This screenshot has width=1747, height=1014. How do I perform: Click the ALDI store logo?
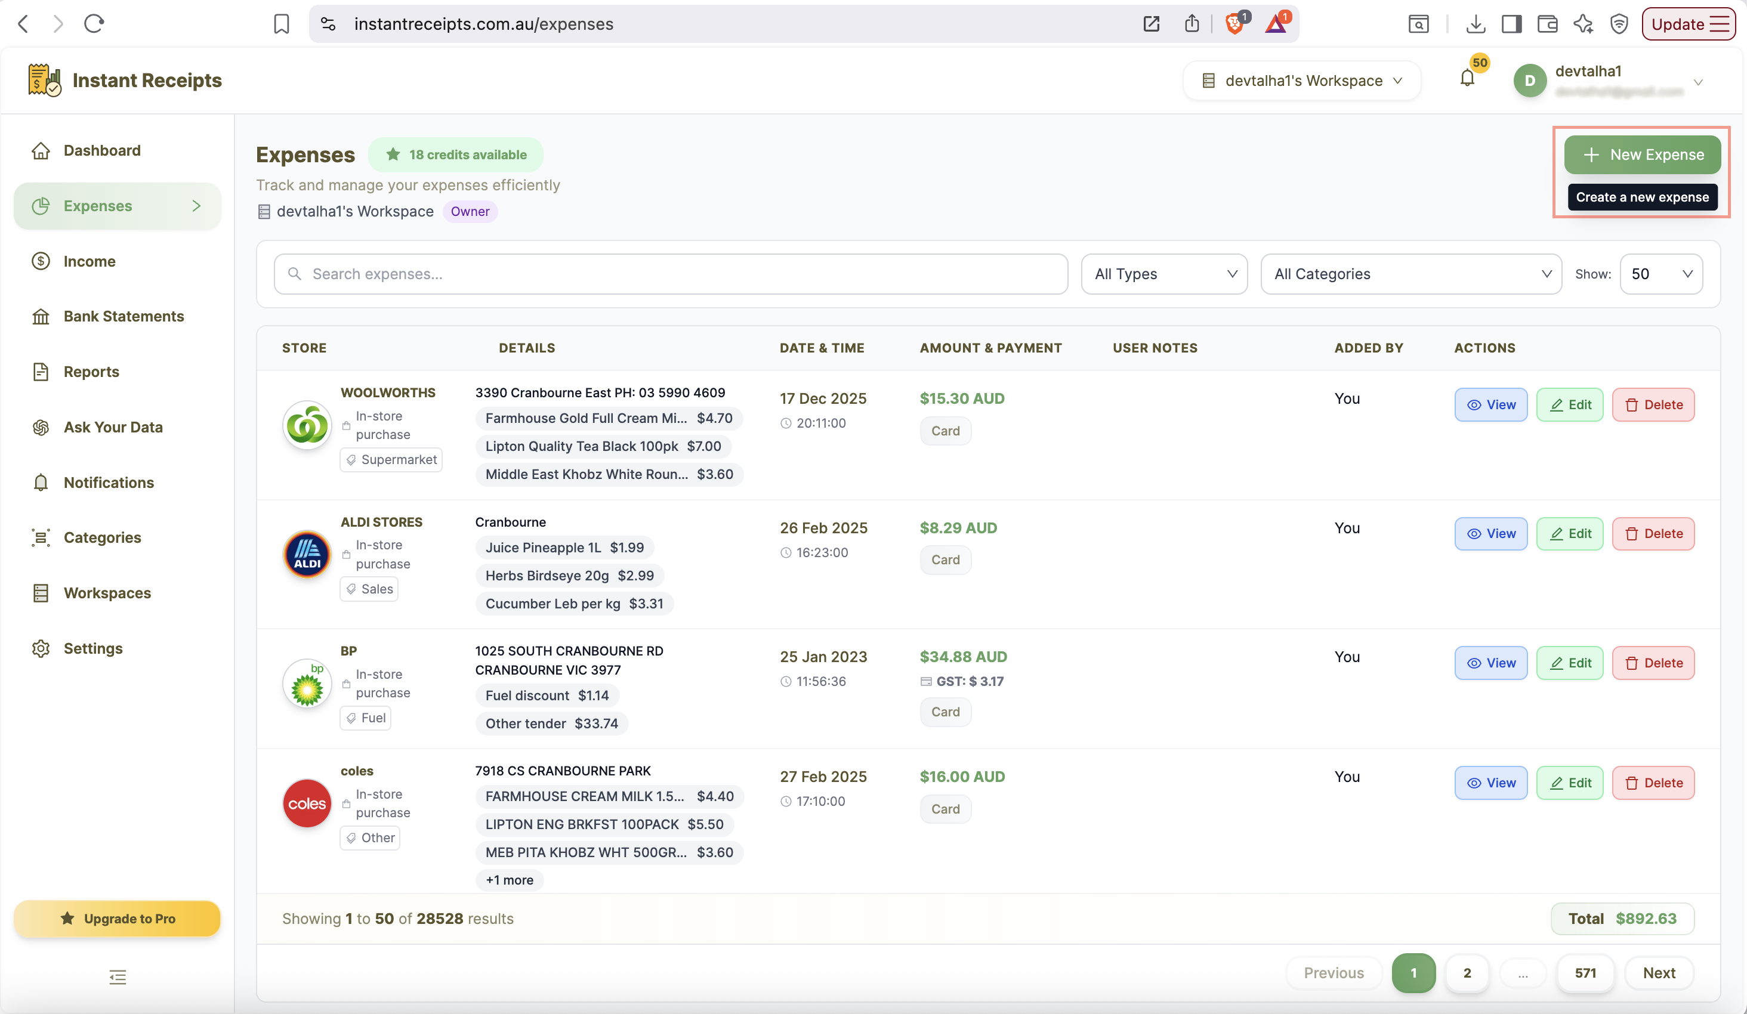coord(307,555)
